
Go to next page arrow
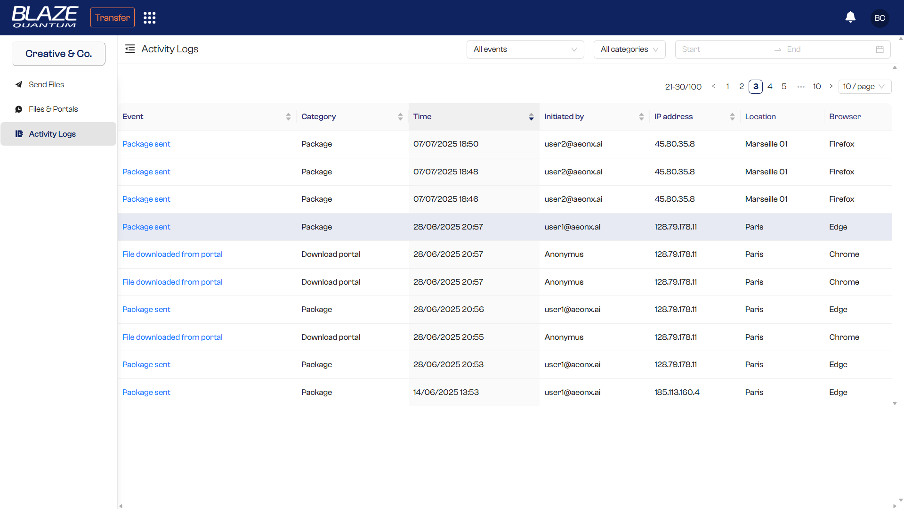[x=831, y=86]
